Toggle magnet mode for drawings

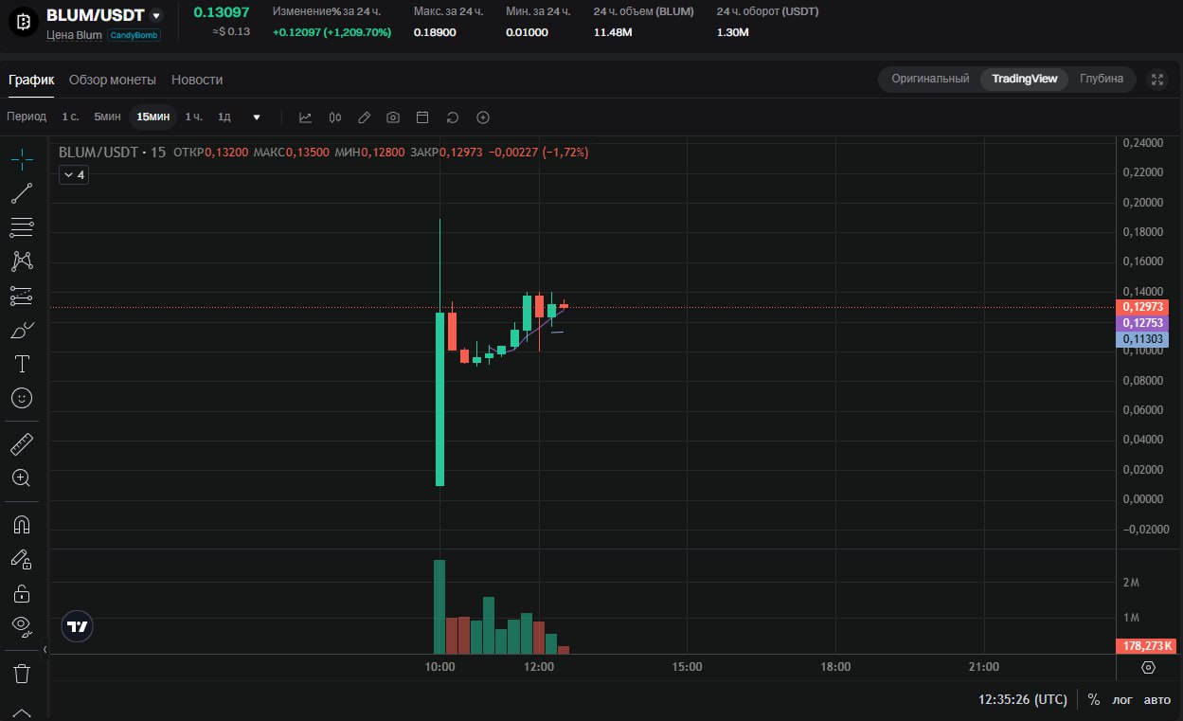[22, 524]
